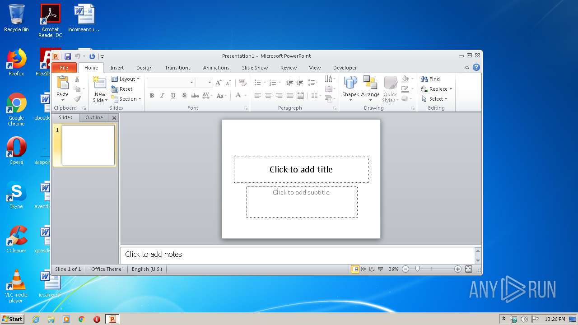
Task: Click the title placeholder on the slide
Action: pyautogui.click(x=301, y=170)
